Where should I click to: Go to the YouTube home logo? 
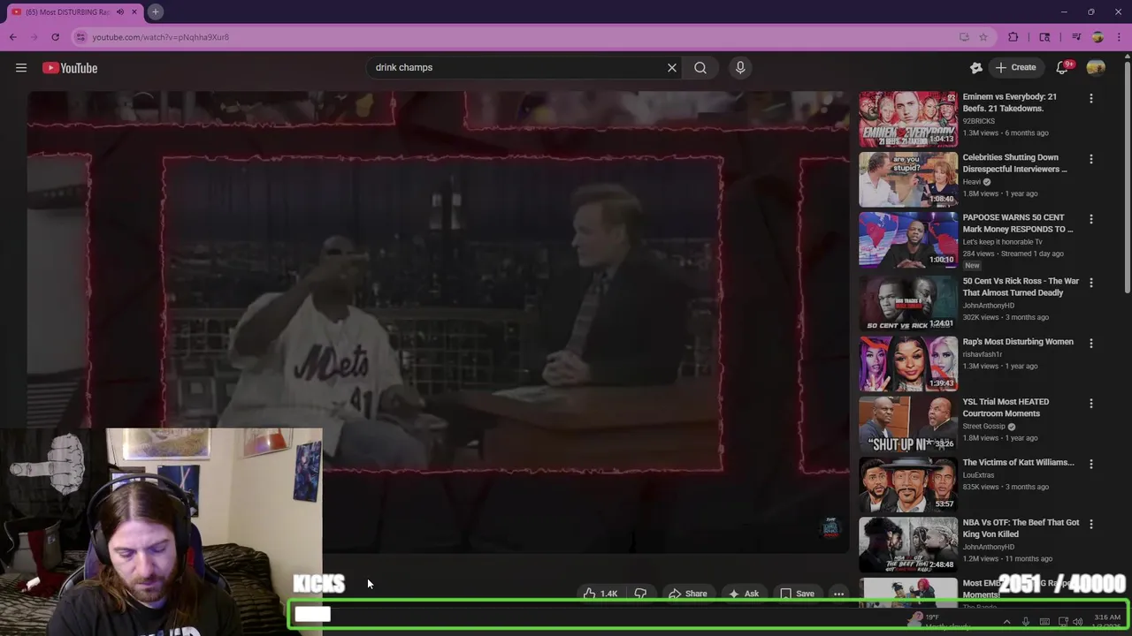[x=70, y=68]
